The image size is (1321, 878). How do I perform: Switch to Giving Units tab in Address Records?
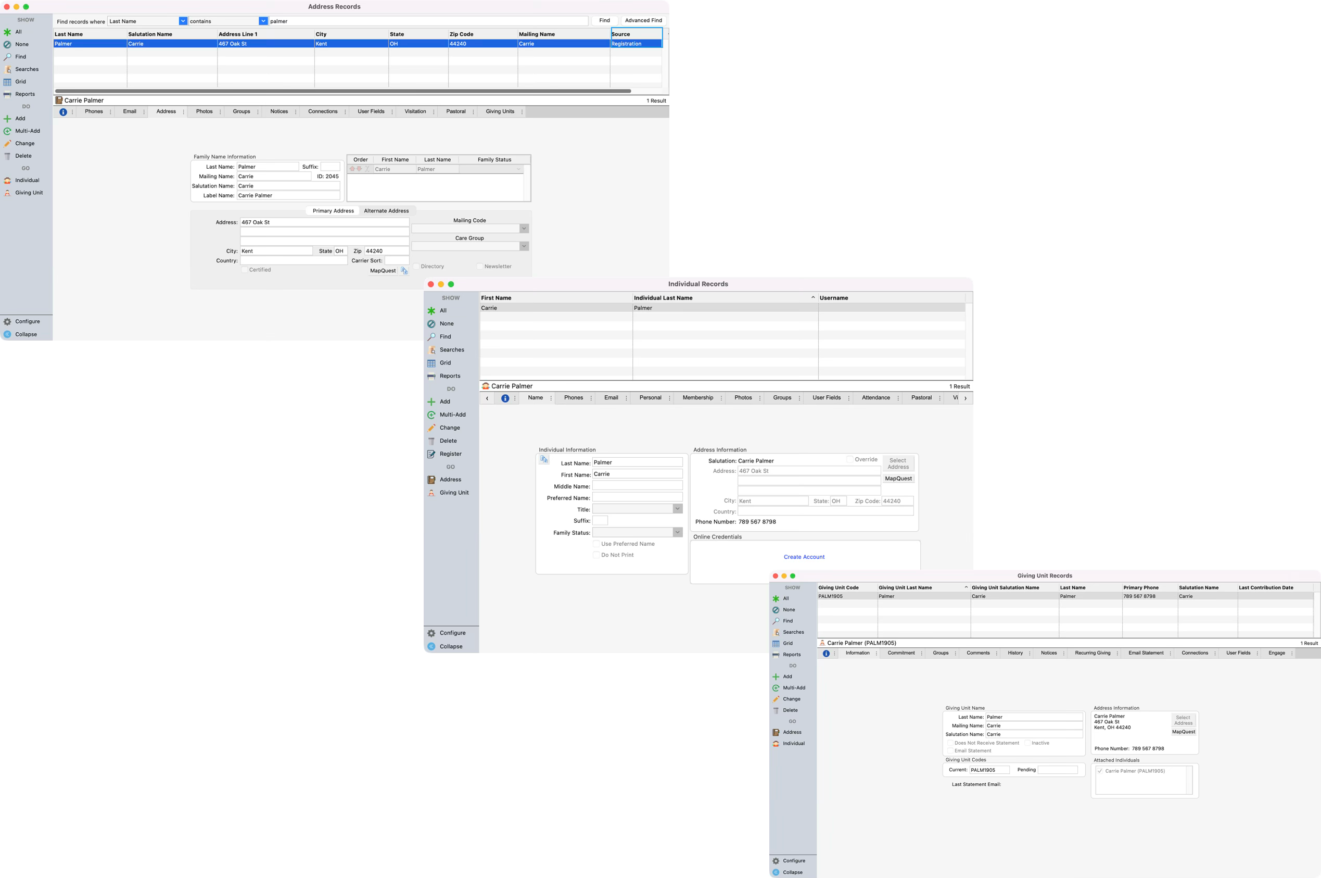click(x=500, y=111)
